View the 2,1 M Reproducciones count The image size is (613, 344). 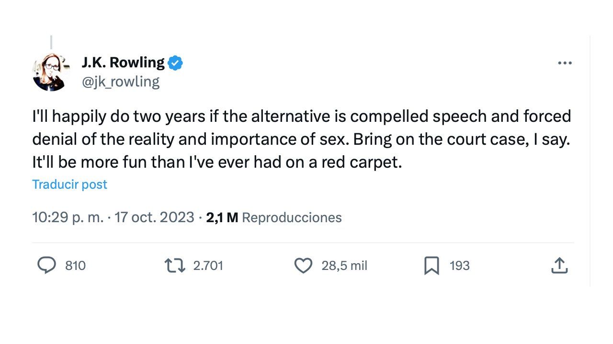point(274,218)
